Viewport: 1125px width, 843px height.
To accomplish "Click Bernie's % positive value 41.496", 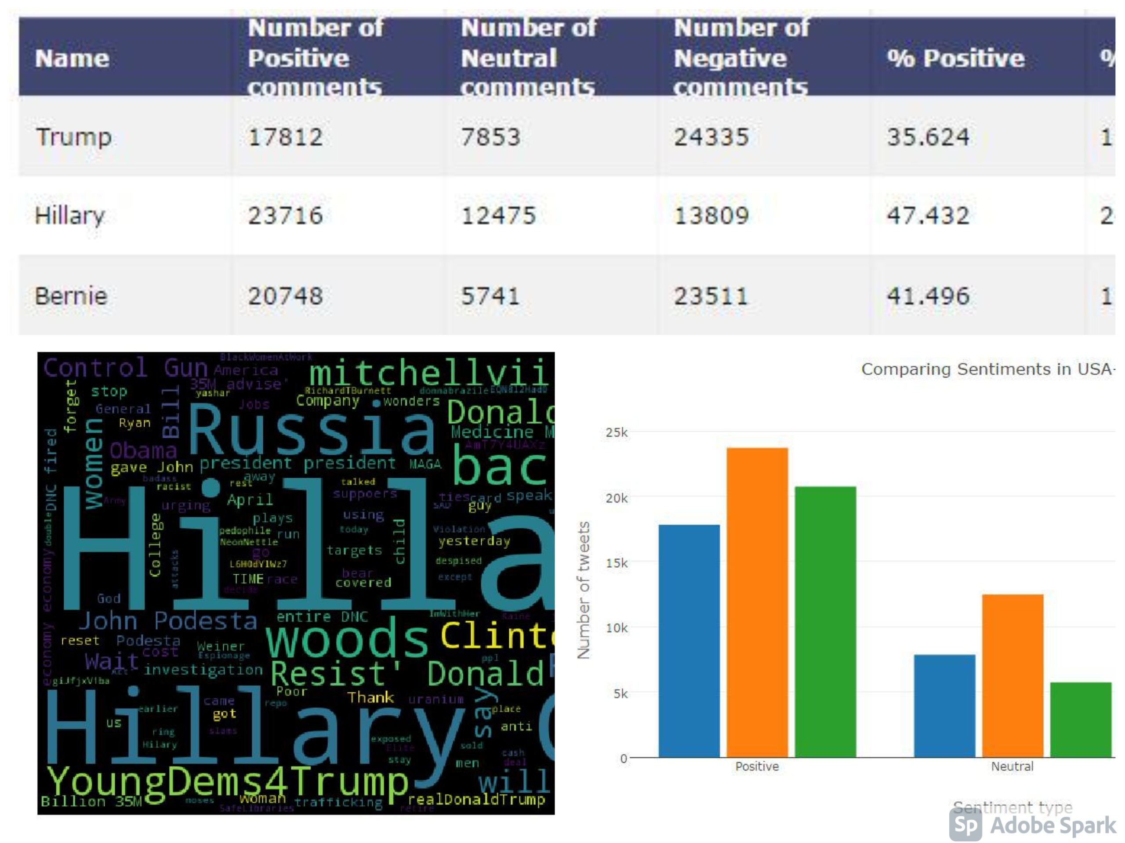I will click(x=928, y=296).
